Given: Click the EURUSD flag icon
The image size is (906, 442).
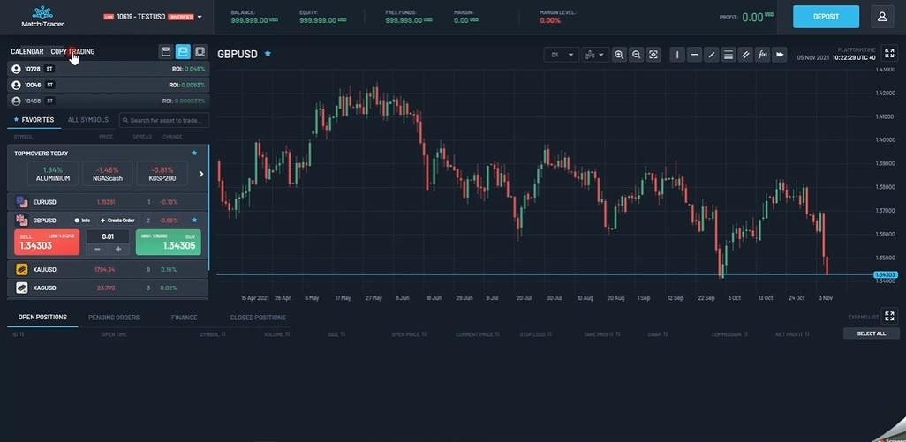Looking at the screenshot, I should (x=22, y=202).
